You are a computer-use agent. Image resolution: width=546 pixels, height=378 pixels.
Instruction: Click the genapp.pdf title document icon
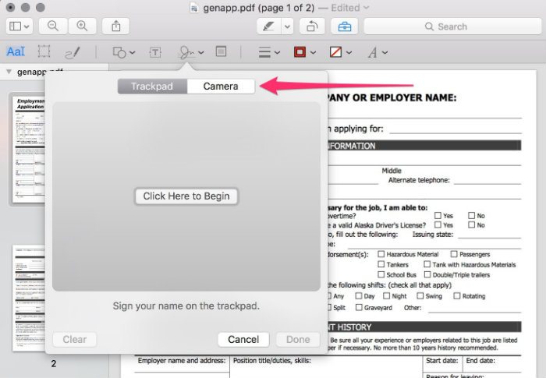point(194,8)
